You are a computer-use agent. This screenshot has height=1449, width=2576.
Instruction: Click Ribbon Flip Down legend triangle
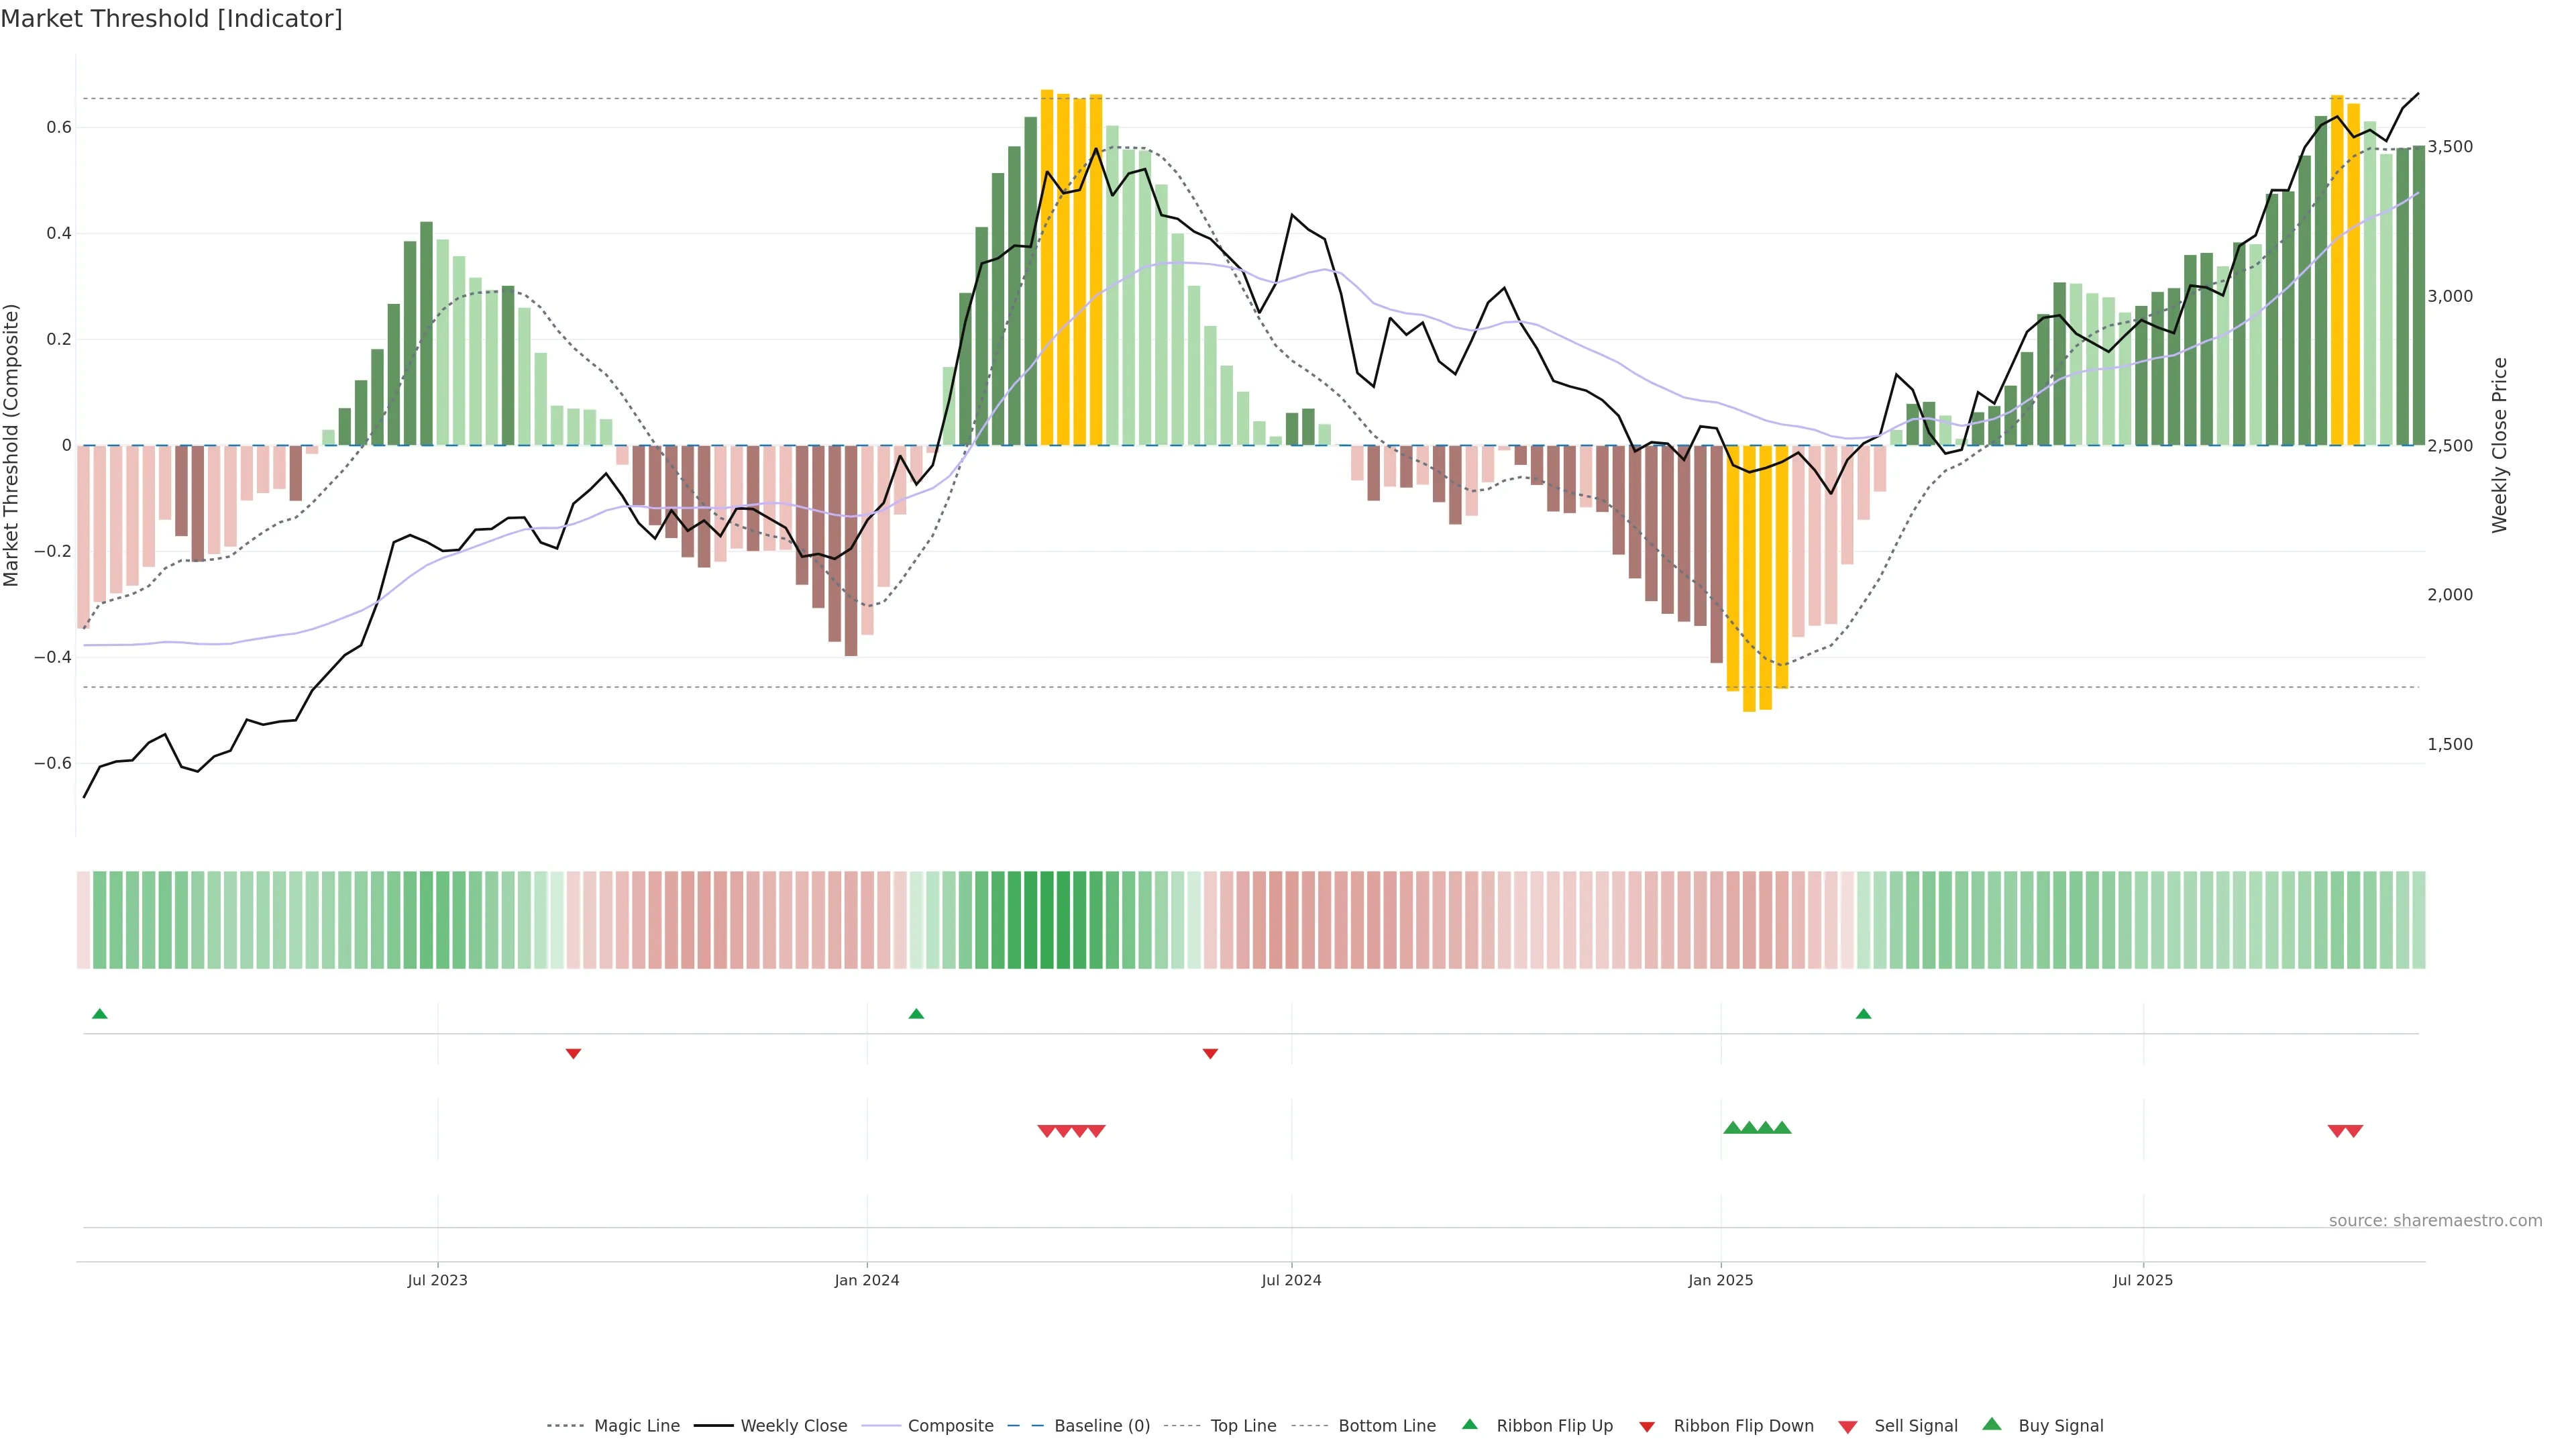tap(1647, 1427)
